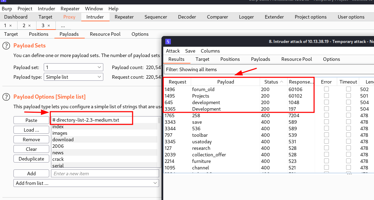Sort by Status column arrow
The width and height of the screenshot is (374, 200).
click(x=281, y=82)
